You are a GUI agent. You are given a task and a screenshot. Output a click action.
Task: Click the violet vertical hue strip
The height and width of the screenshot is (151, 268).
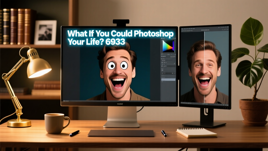click(x=174, y=46)
